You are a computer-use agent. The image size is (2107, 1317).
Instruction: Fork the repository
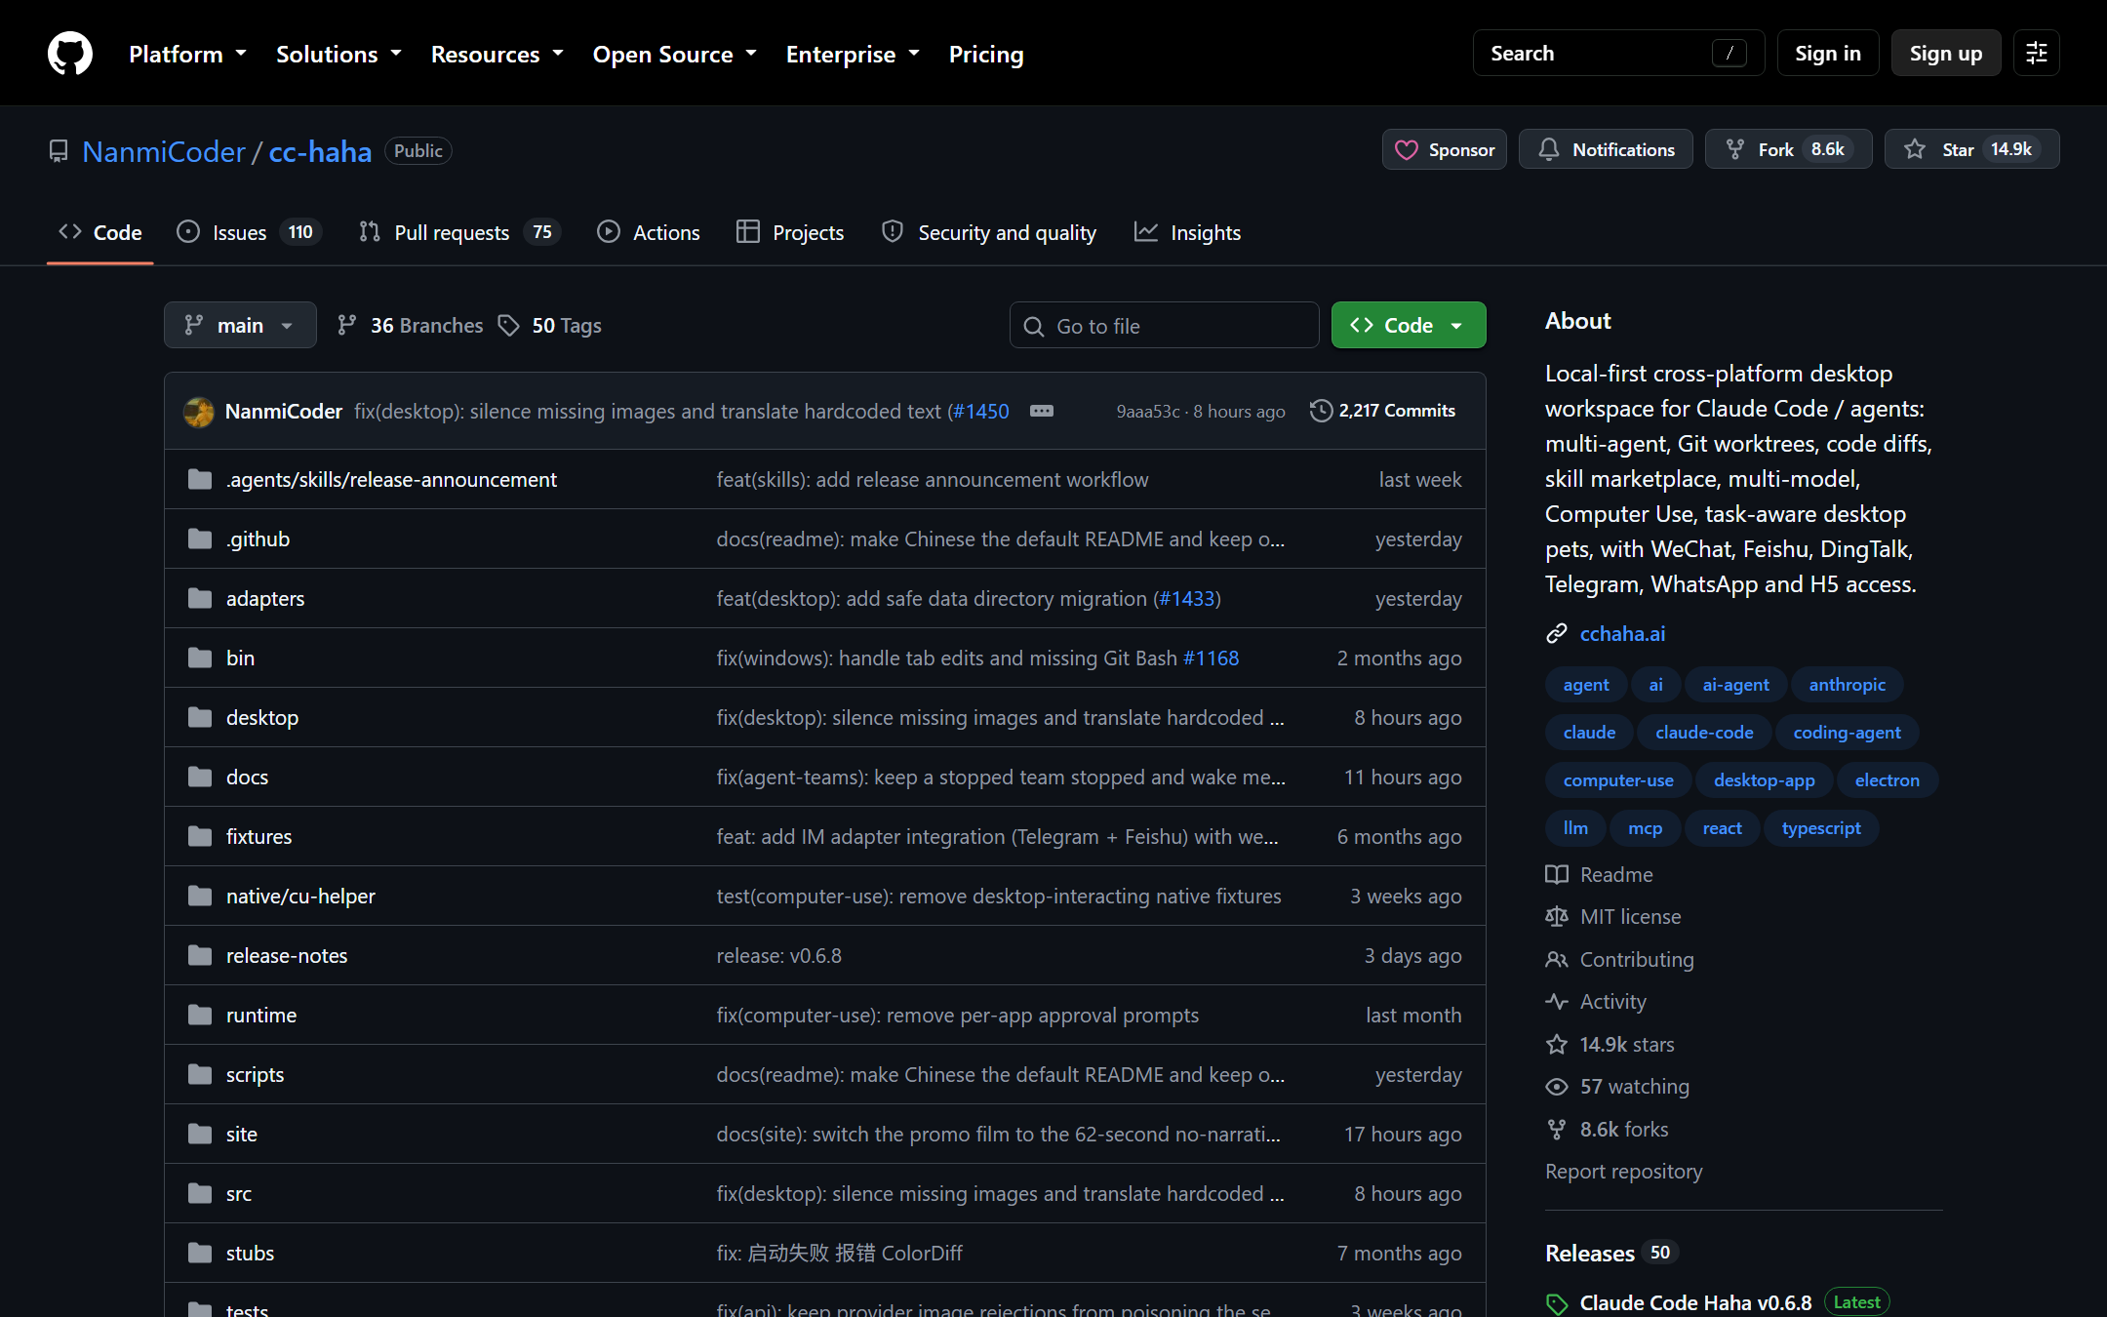pyautogui.click(x=1788, y=149)
